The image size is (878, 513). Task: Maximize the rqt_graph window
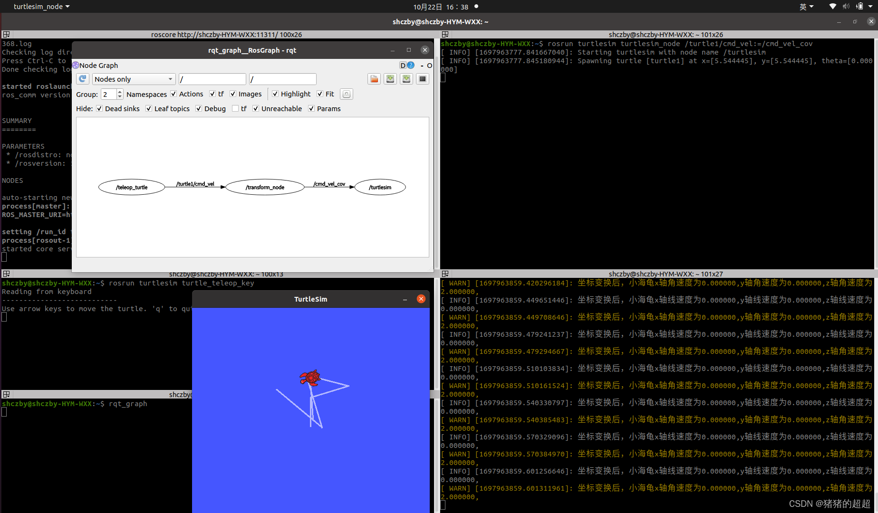408,50
